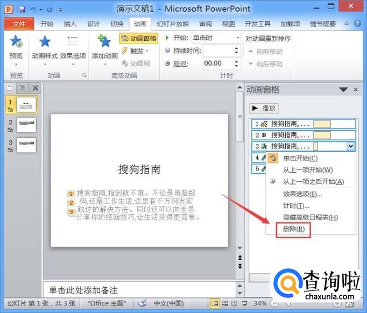Select slide 3 thumbnail
This screenshot has width=367, height=313.
click(x=26, y=145)
